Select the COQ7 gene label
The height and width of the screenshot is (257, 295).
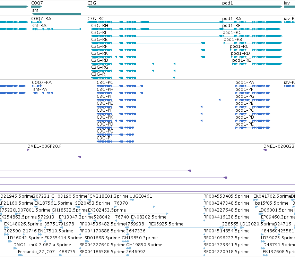[37, 3]
